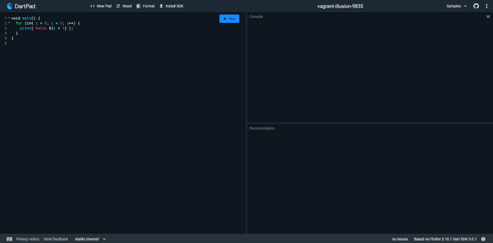Image resolution: width=493 pixels, height=243 pixels.
Task: Clear the console with the panel icon
Action: point(488,17)
